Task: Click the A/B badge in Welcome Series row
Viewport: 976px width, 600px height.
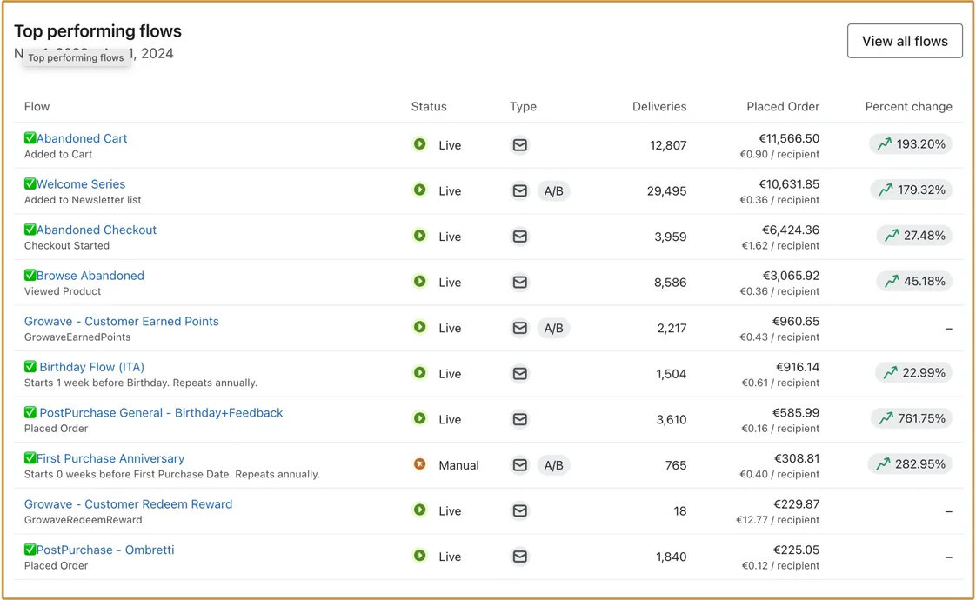Action: (553, 190)
